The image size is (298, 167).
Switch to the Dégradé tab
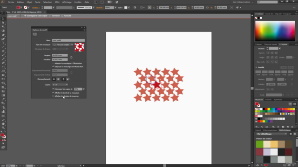pos(278,14)
